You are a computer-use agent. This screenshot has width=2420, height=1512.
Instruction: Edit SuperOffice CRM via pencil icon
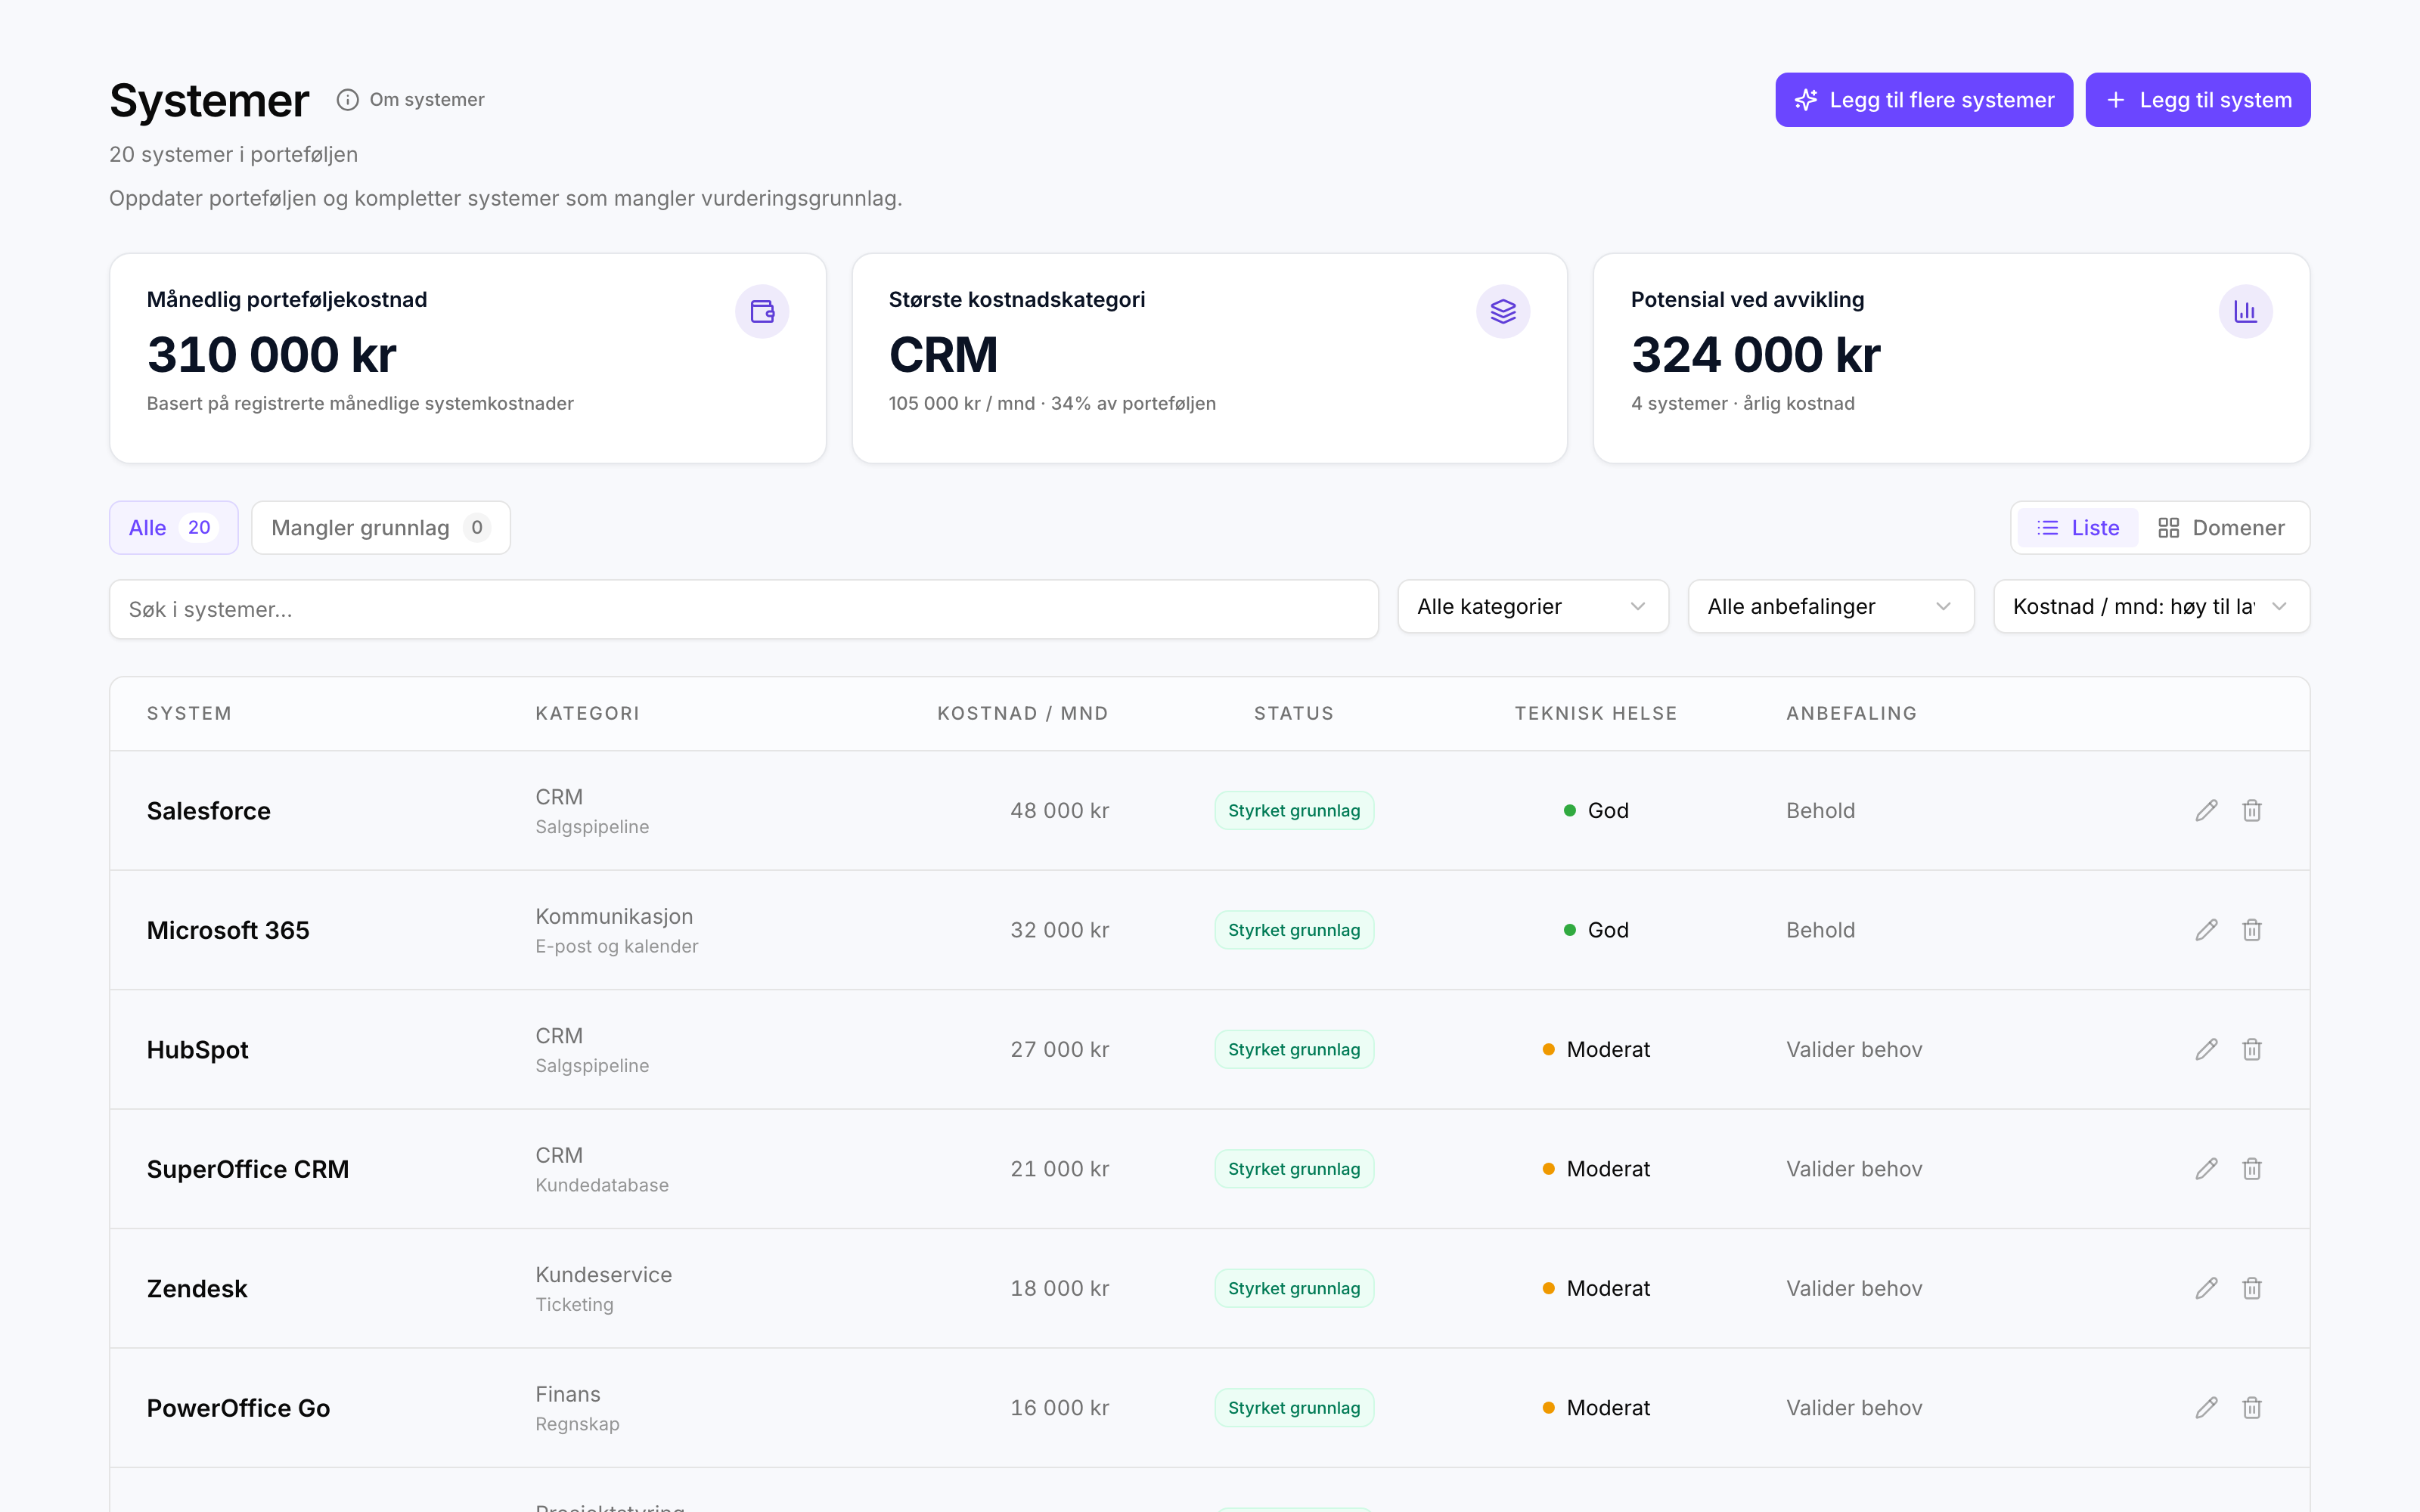coord(2206,1169)
